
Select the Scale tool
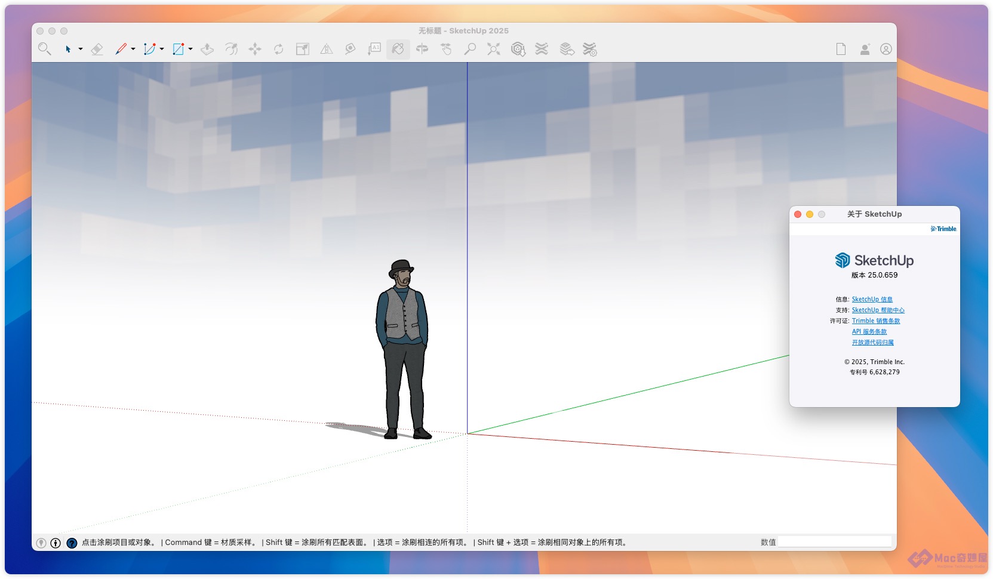(303, 49)
